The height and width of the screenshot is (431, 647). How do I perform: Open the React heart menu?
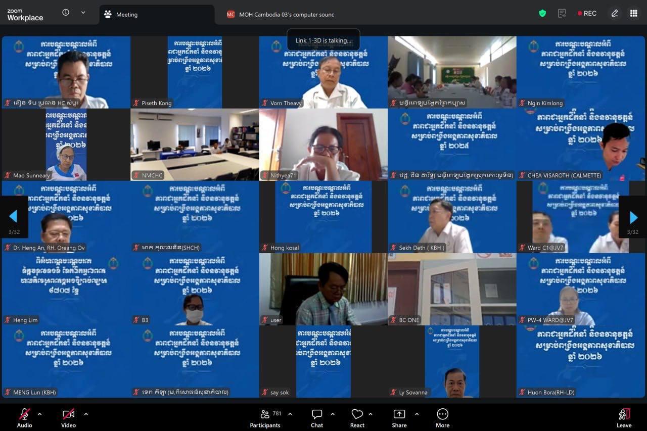click(357, 418)
